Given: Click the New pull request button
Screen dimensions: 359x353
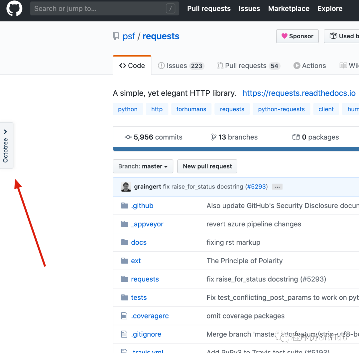Looking at the screenshot, I should click(x=207, y=166).
